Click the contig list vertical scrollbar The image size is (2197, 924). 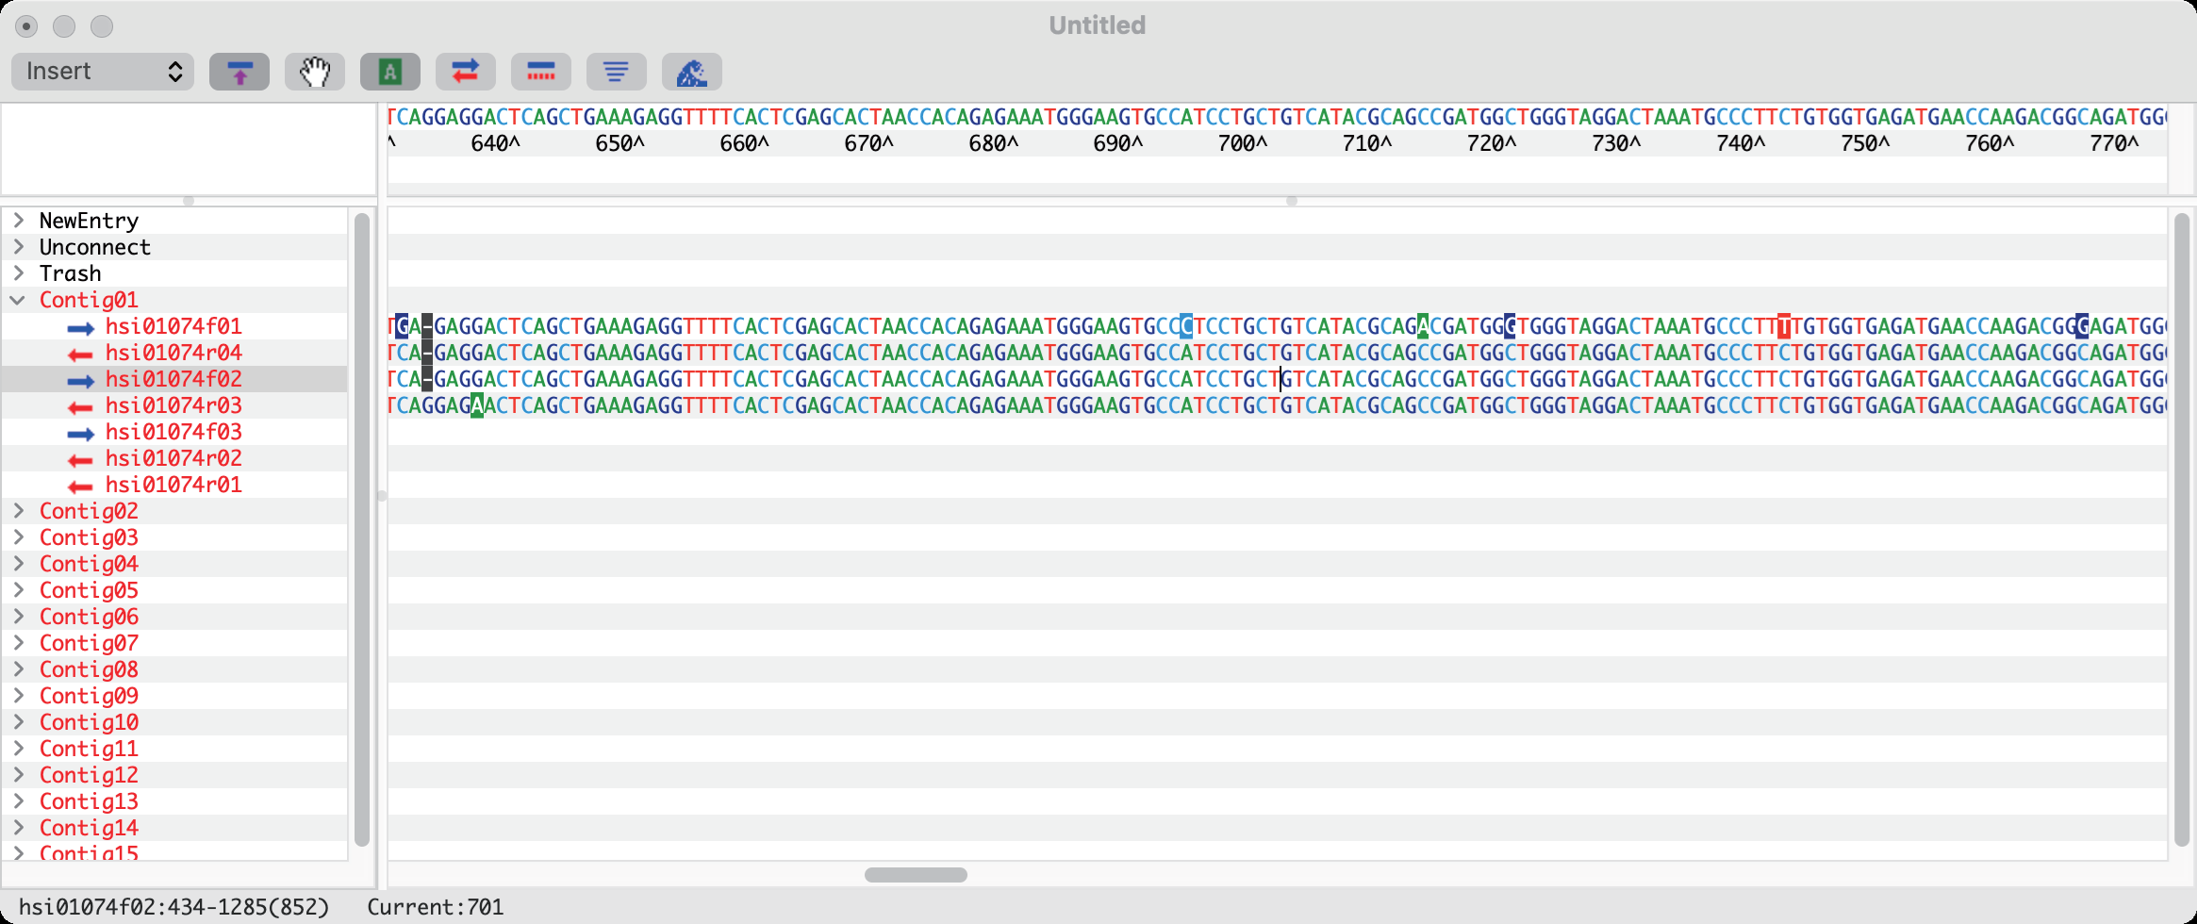(362, 530)
